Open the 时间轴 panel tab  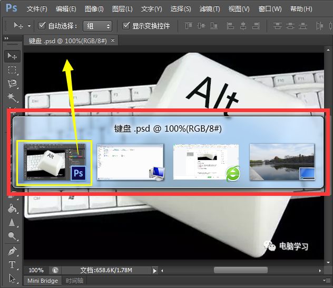[x=74, y=281]
